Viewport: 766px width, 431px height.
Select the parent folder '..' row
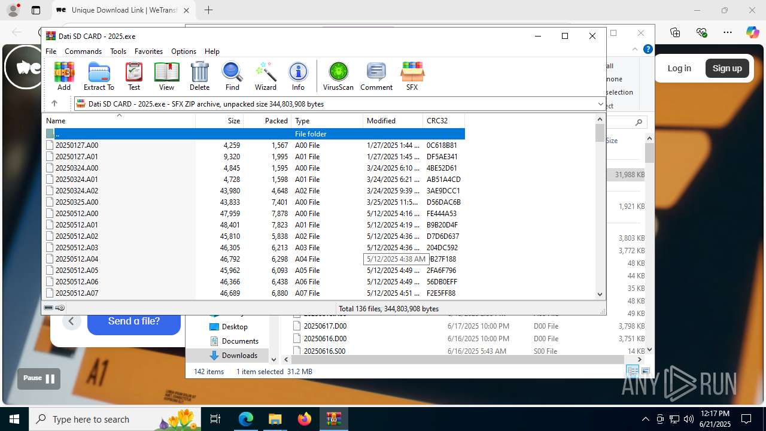coord(253,134)
